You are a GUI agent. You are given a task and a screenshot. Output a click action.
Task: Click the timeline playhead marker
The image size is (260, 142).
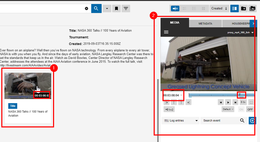click(240, 95)
